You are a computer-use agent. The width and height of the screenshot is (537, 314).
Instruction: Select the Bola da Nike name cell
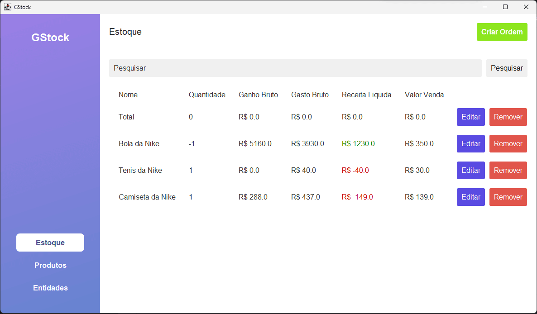pos(139,143)
